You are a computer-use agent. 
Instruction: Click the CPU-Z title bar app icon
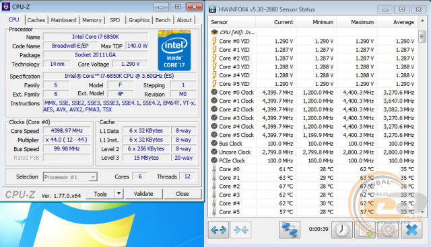point(6,7)
